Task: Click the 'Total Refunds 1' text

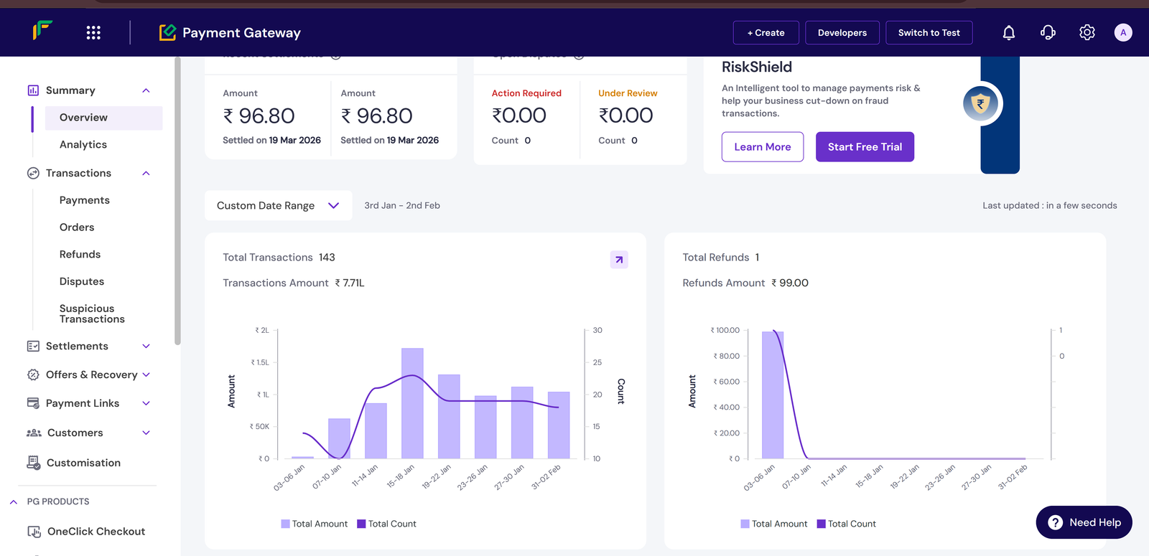Action: coord(721,258)
